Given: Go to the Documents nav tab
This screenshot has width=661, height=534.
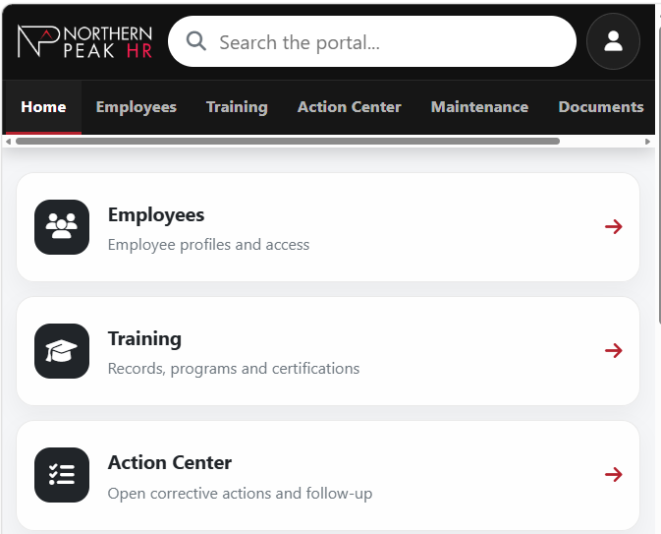Looking at the screenshot, I should click(601, 107).
